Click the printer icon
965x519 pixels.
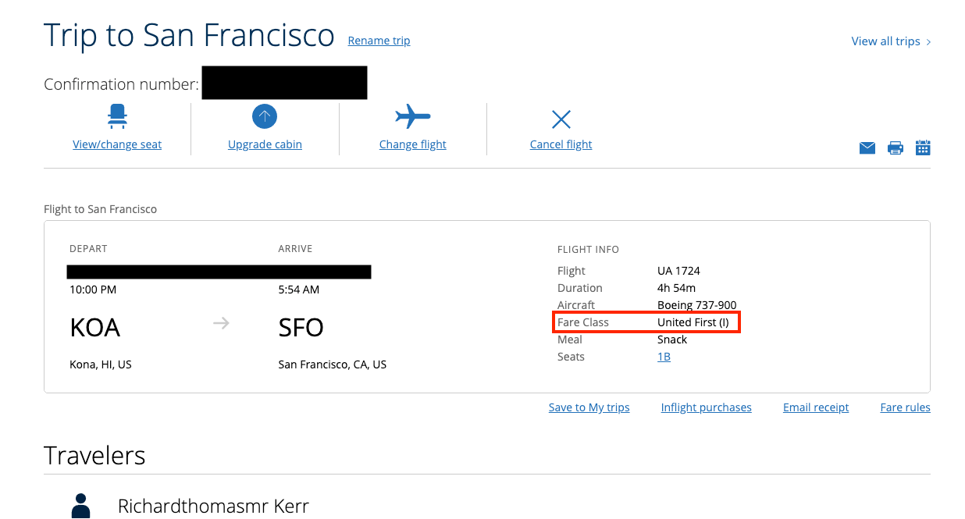coord(896,148)
